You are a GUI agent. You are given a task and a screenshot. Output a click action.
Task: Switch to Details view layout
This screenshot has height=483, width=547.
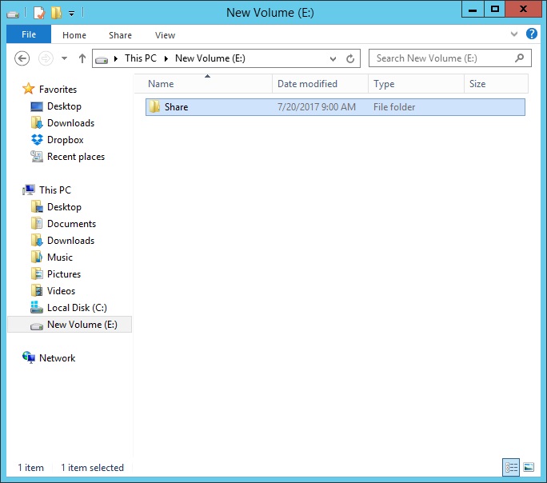pos(510,467)
